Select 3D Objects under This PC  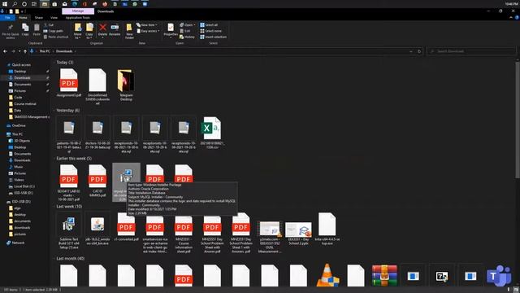(22, 141)
